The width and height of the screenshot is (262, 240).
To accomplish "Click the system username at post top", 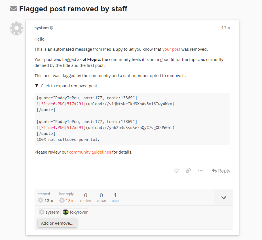I will point(41,28).
